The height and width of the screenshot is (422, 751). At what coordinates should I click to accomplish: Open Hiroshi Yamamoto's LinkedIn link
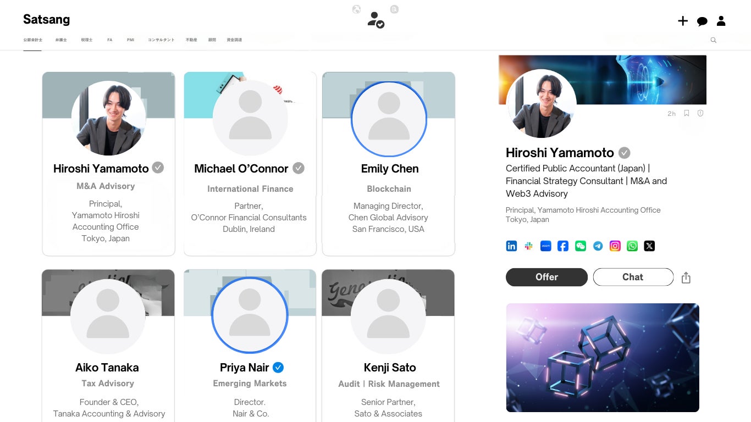tap(511, 246)
